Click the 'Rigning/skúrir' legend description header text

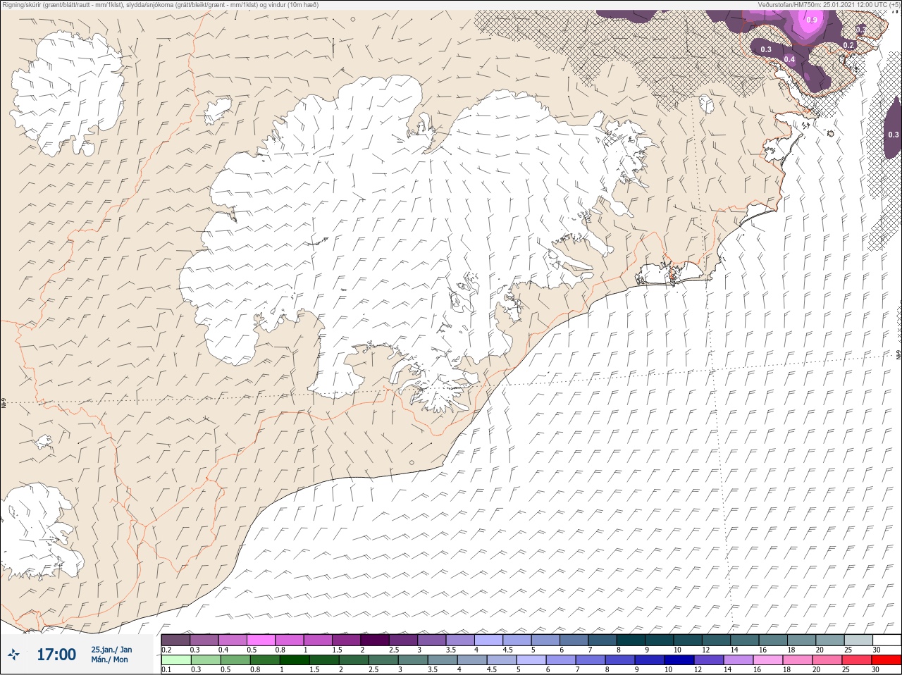pyautogui.click(x=161, y=4)
